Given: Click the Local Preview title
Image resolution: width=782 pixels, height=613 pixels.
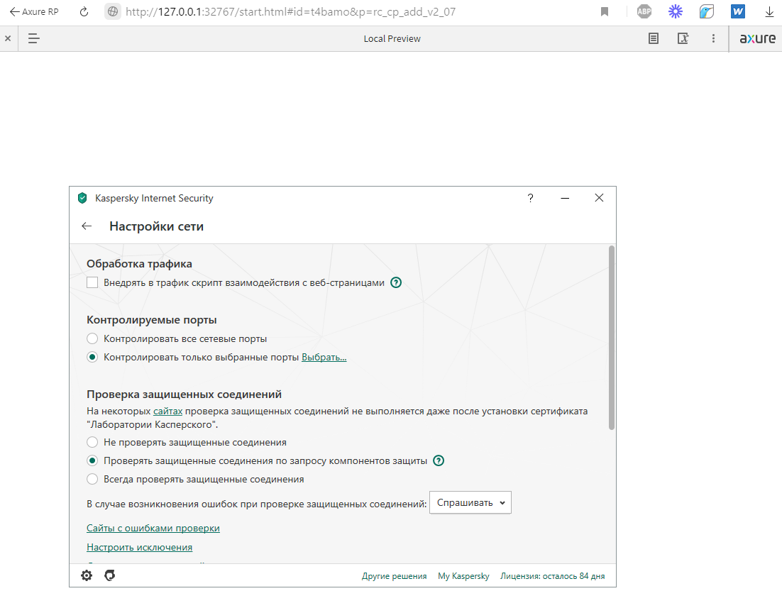Looking at the screenshot, I should pyautogui.click(x=392, y=38).
